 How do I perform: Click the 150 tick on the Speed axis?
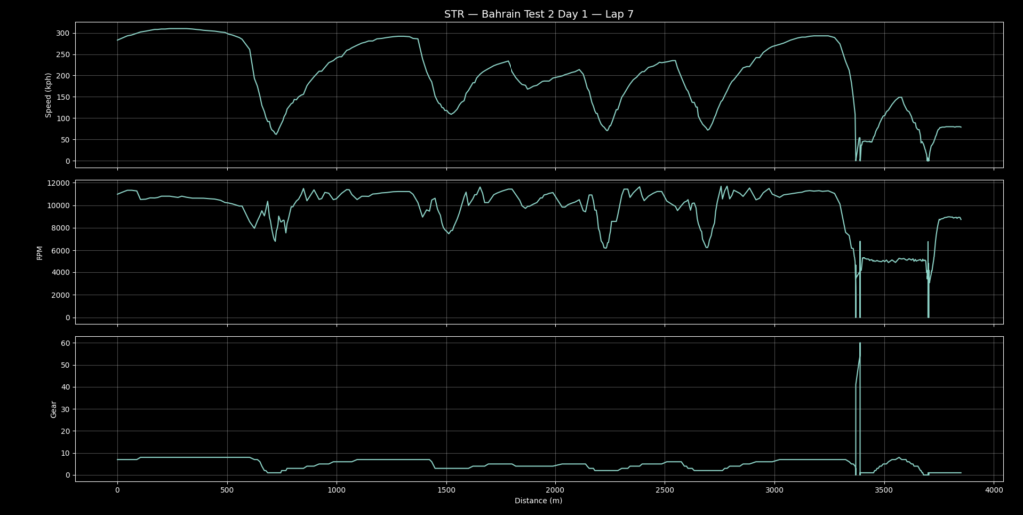pyautogui.click(x=63, y=97)
